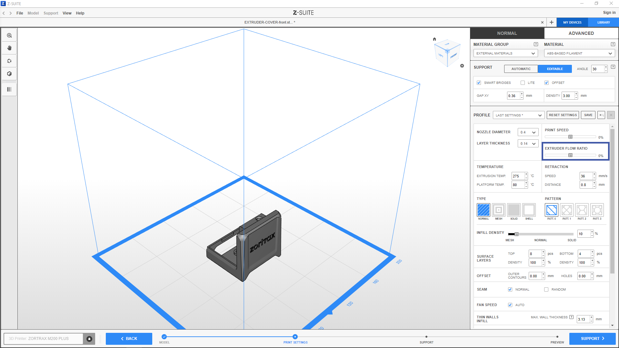Enable the Lite support checkbox
Viewport: 619px width, 348px height.
tap(523, 83)
